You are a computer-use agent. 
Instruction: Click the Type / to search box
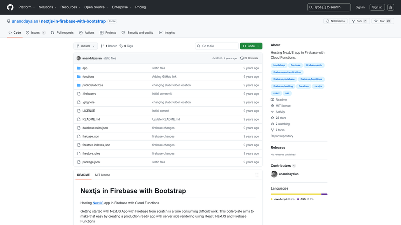point(329,7)
